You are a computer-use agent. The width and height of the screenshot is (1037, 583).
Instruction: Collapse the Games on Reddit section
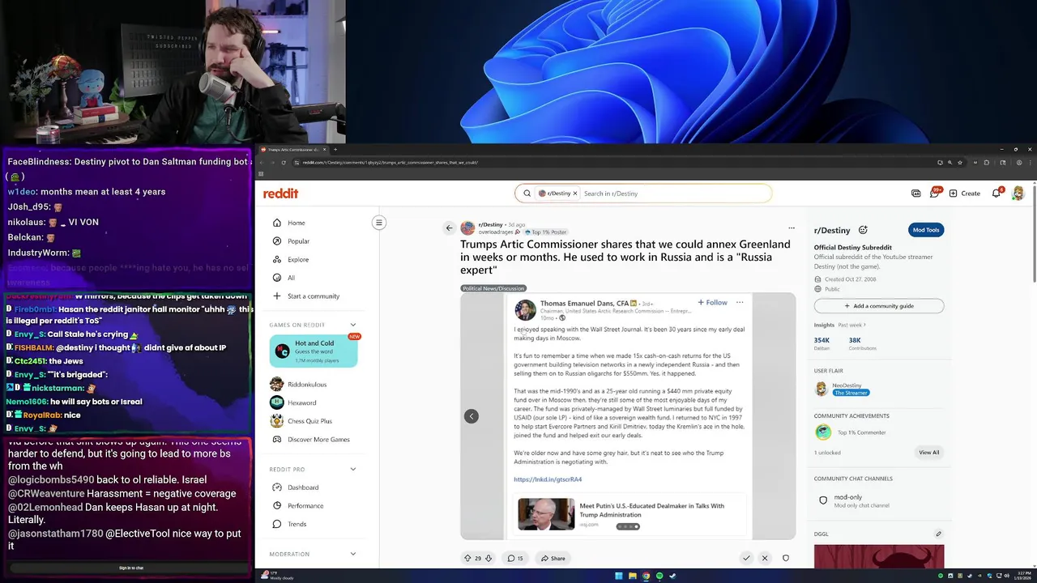(353, 325)
